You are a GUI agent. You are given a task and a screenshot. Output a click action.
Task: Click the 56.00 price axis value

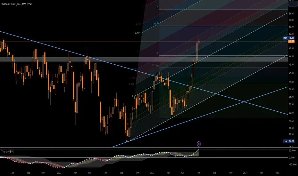(x=291, y=14)
